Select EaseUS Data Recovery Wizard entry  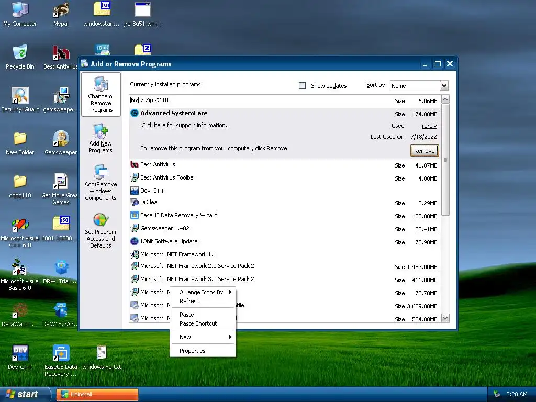coord(285,215)
